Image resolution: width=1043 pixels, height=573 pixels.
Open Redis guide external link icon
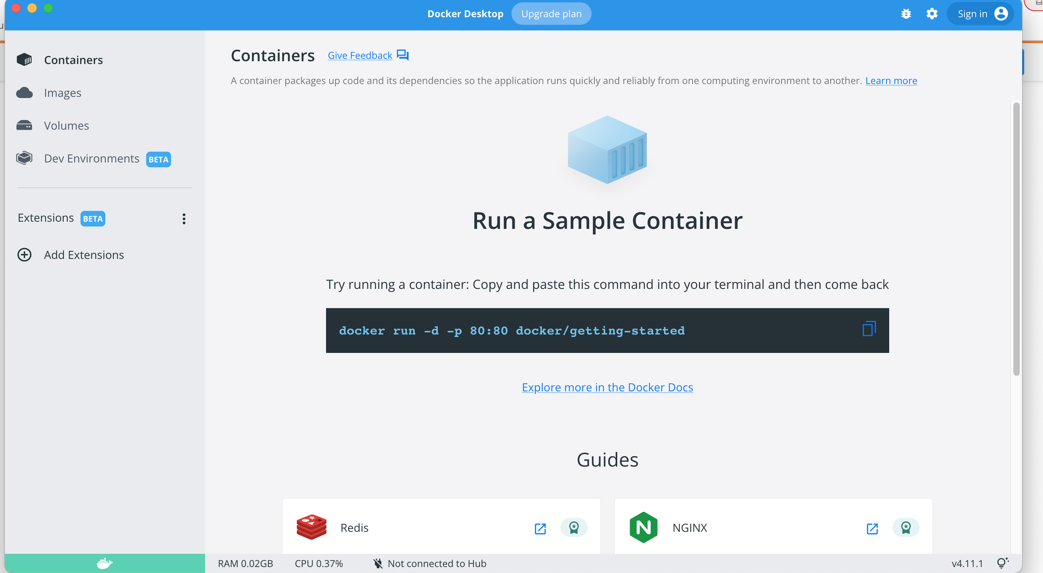coord(540,528)
